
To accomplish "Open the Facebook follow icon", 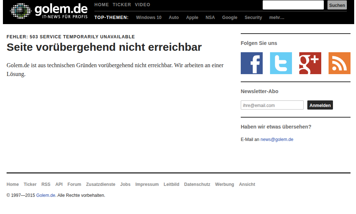I will pos(252,63).
